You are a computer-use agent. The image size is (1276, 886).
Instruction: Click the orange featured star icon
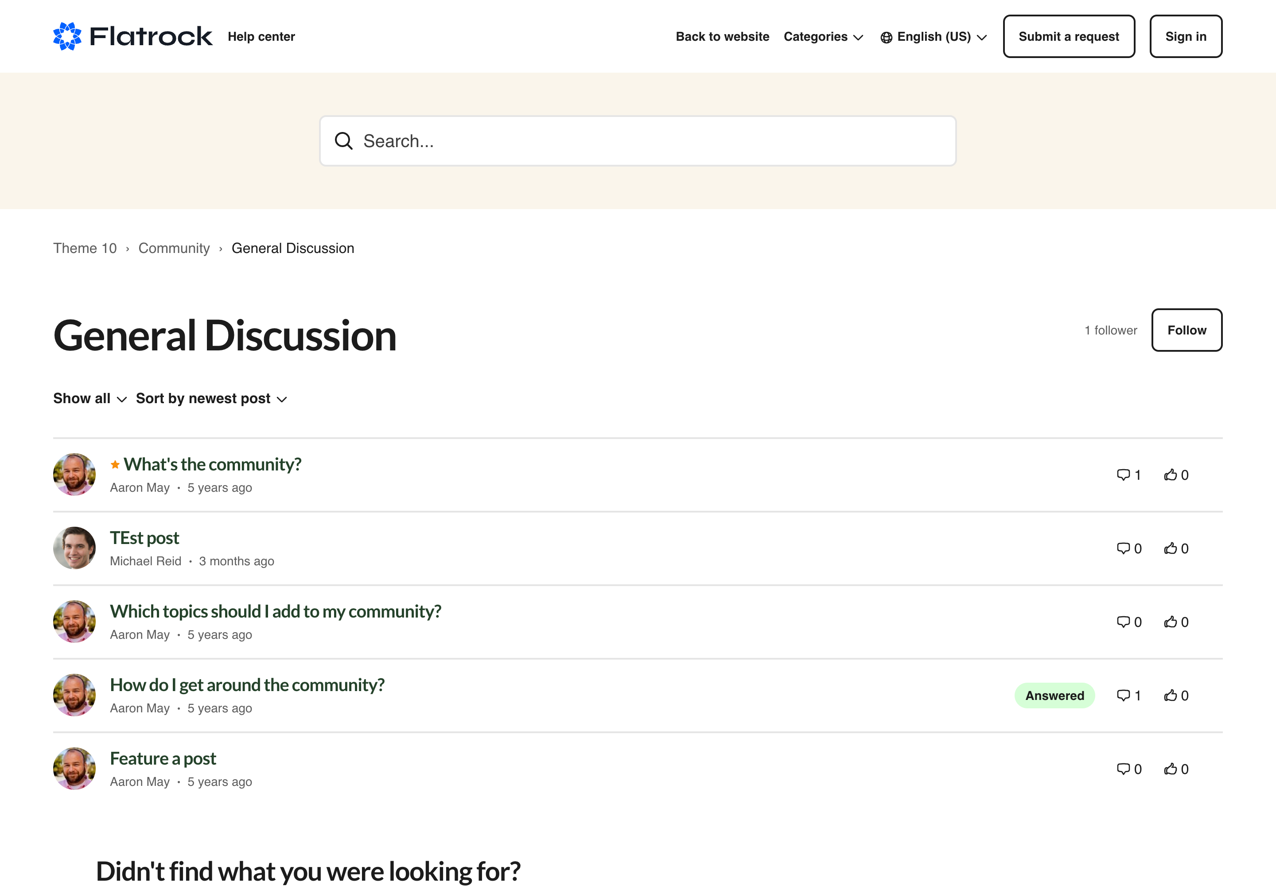[x=115, y=465]
